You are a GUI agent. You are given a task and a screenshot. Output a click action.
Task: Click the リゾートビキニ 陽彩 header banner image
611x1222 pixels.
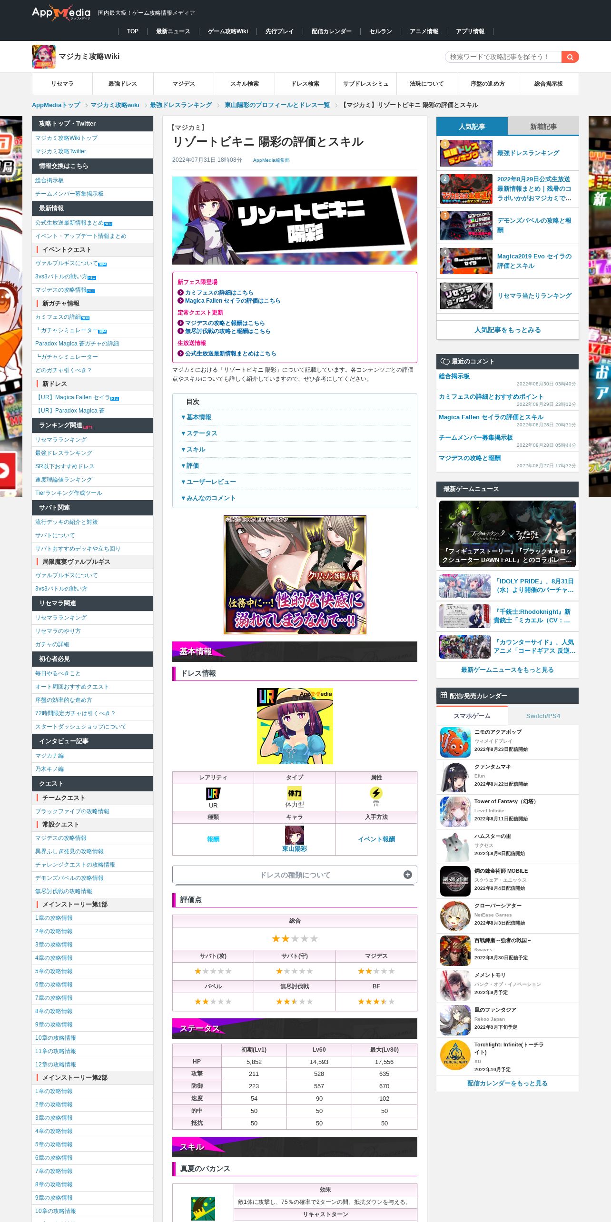[295, 220]
